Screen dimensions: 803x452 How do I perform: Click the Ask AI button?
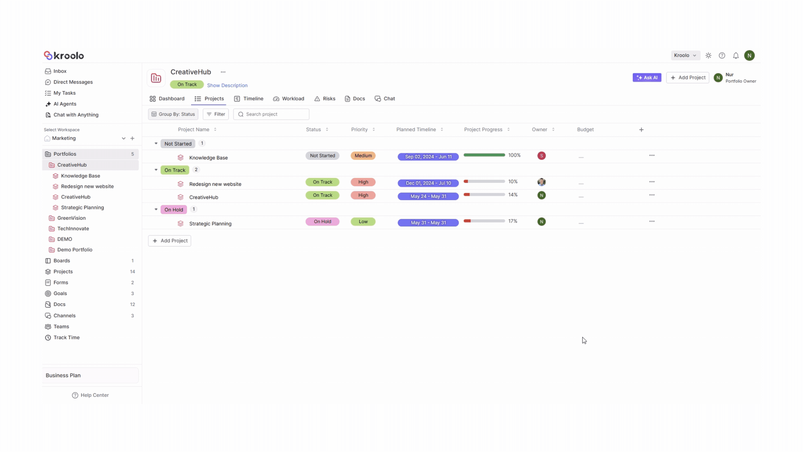tap(646, 78)
